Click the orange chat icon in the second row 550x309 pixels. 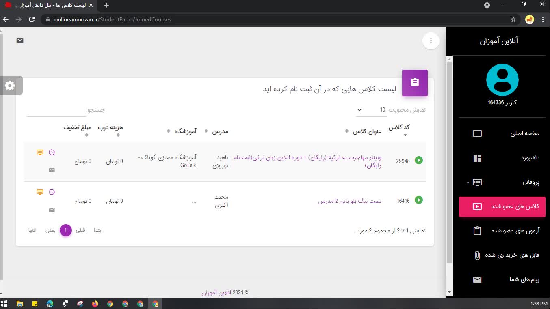point(40,192)
